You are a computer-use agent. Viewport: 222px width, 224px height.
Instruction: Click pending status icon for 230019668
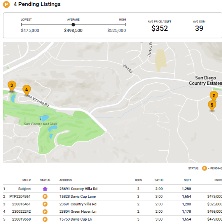point(45,219)
